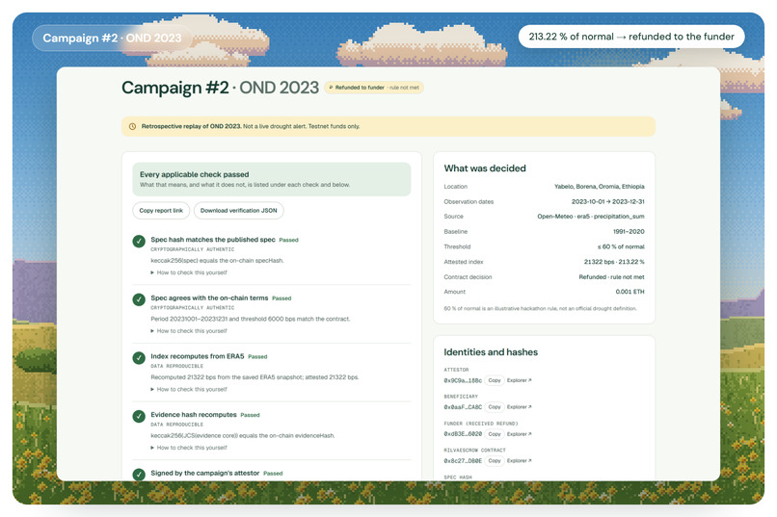Open Explorer link for the Funder address
This screenshot has height=517, width=777.
519,434
